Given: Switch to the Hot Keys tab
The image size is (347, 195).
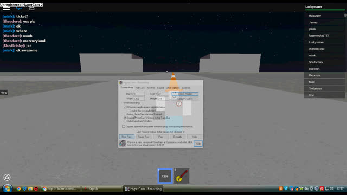Looking at the screenshot, I should (140, 88).
